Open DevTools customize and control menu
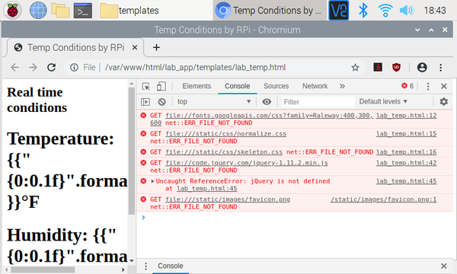This screenshot has height=274, width=457. tap(427, 86)
